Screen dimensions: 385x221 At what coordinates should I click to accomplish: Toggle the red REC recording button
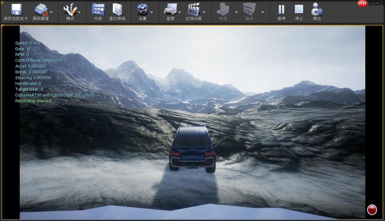372,210
